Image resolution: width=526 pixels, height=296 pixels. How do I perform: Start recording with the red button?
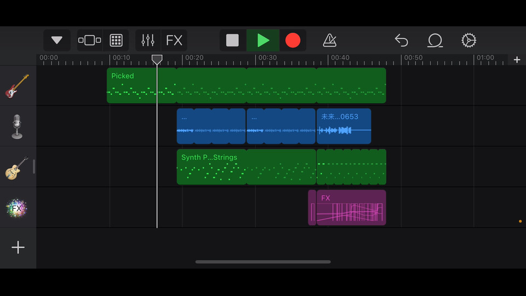tap(293, 40)
